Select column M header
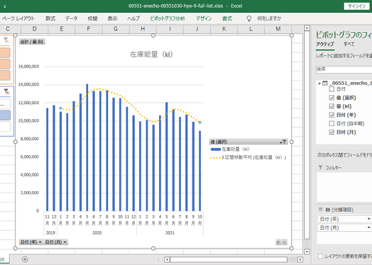Viewport: 372px width, 265px height. tap(278, 29)
